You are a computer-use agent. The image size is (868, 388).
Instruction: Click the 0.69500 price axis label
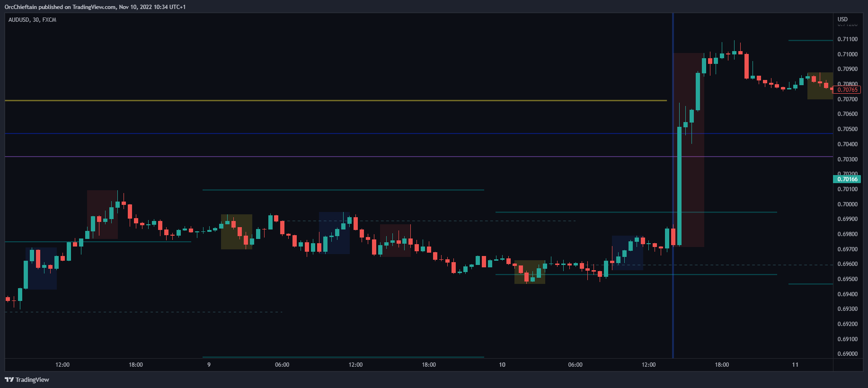point(847,279)
